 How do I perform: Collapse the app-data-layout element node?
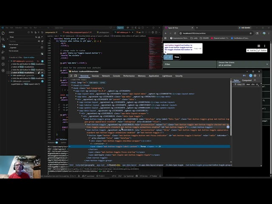click(x=78, y=110)
